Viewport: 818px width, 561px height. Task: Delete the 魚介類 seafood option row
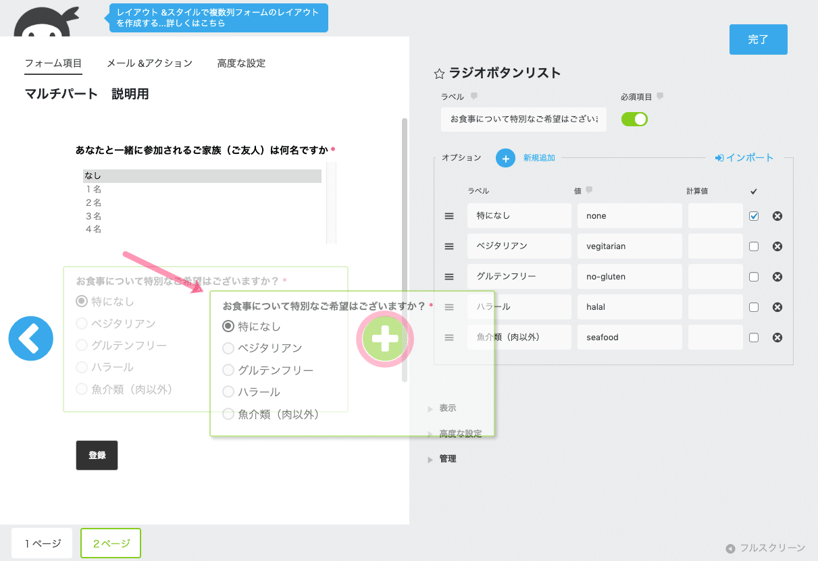coord(777,338)
